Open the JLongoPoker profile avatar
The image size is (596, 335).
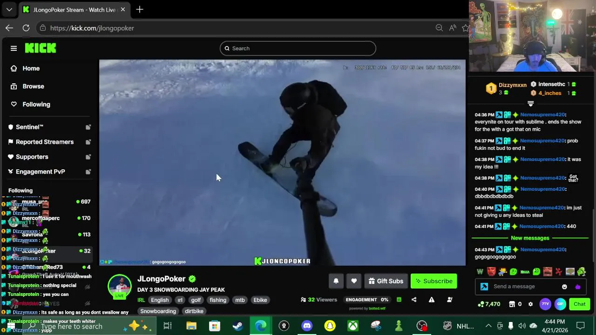pyautogui.click(x=120, y=286)
